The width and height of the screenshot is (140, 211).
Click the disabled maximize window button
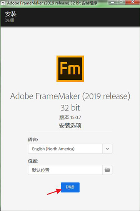(121, 2)
